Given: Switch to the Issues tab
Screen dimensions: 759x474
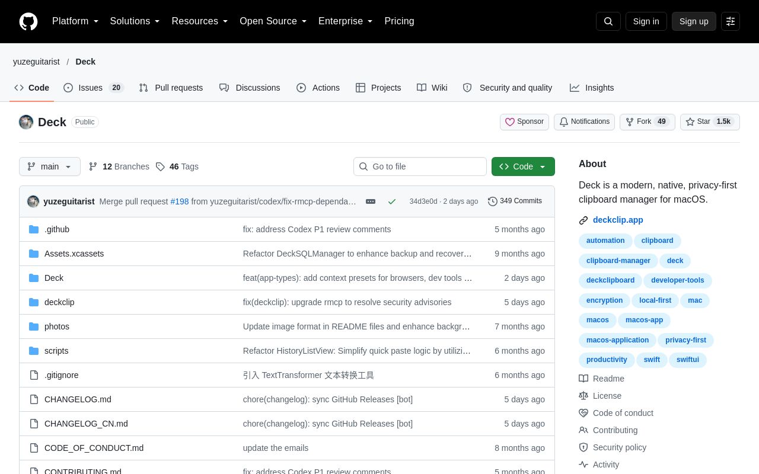Looking at the screenshot, I should pyautogui.click(x=93, y=88).
